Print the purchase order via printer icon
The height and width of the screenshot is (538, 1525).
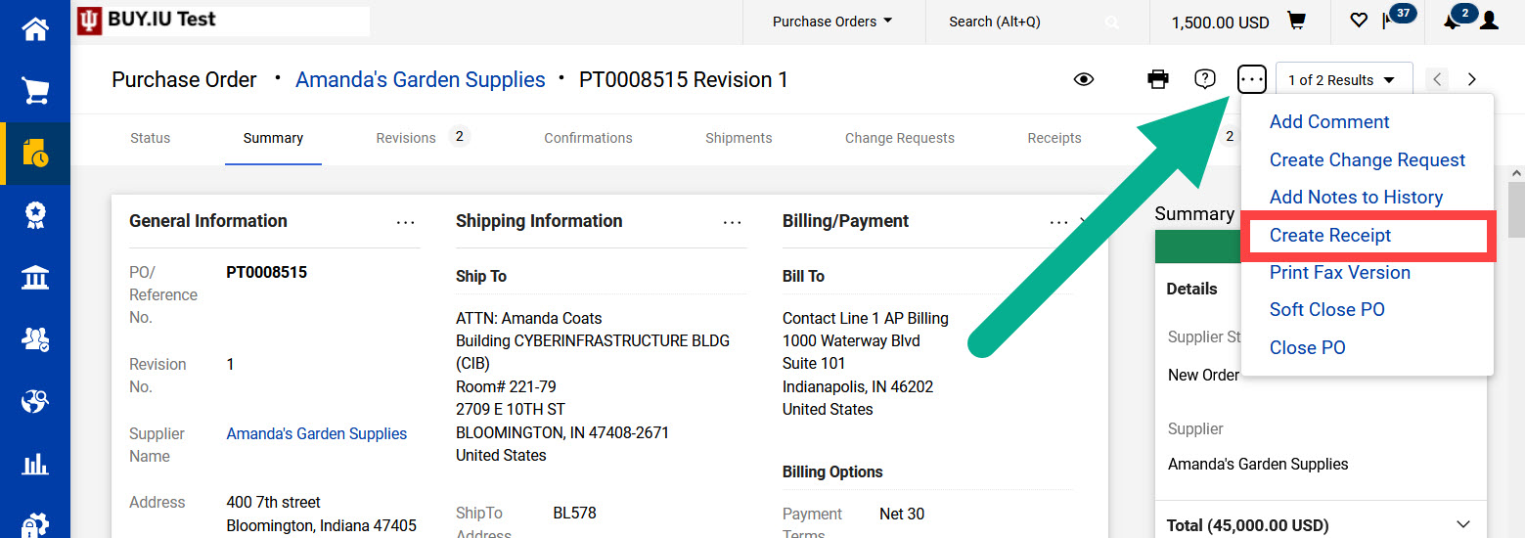[1158, 79]
